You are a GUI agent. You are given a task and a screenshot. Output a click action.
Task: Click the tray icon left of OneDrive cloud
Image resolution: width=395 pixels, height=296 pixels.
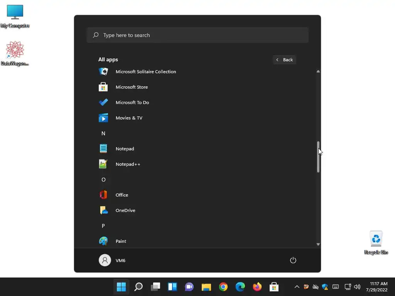306,287
